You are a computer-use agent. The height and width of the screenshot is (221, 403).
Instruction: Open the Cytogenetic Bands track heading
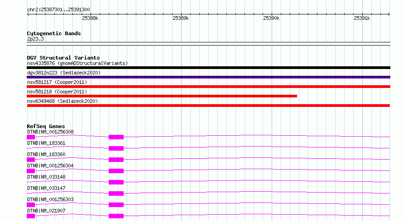click(54, 33)
